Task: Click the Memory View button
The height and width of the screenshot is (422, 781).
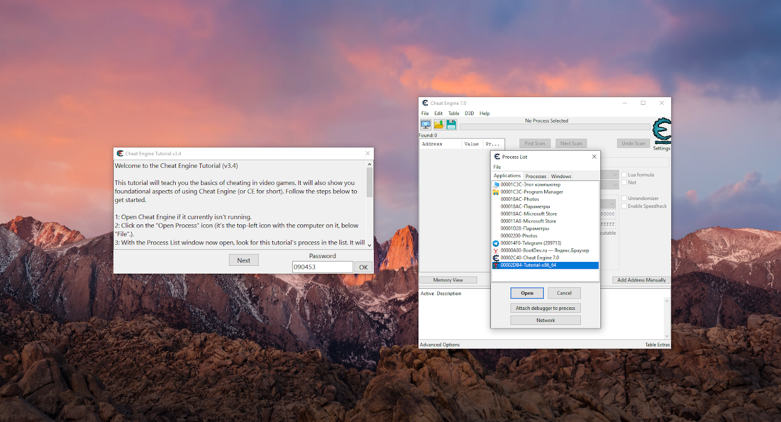Action: [x=448, y=280]
